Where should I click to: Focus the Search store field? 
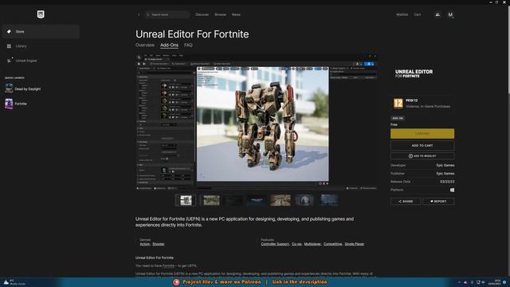click(167, 14)
